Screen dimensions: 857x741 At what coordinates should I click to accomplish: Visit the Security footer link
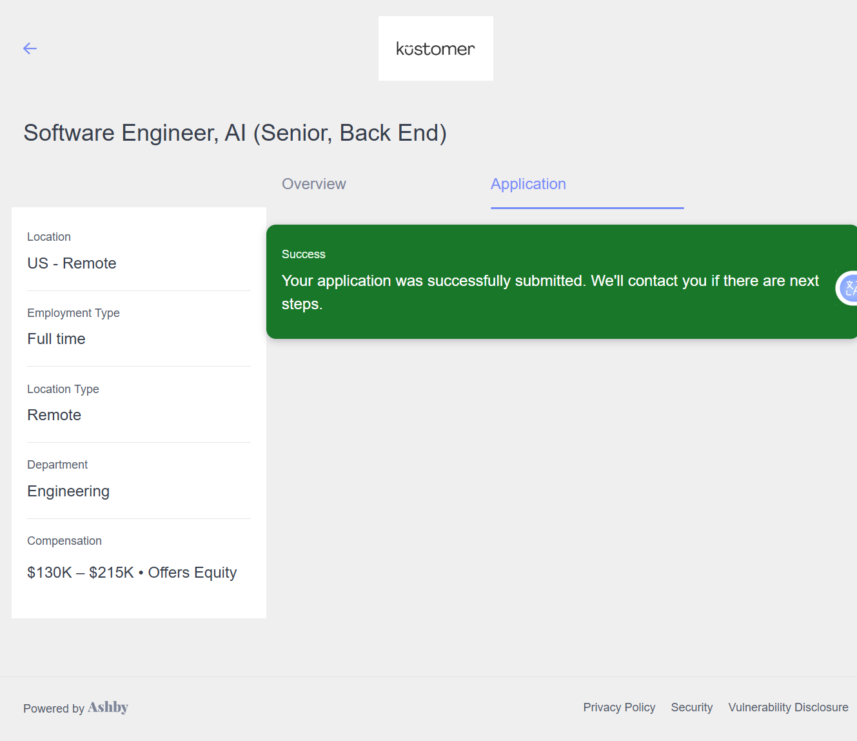point(691,707)
